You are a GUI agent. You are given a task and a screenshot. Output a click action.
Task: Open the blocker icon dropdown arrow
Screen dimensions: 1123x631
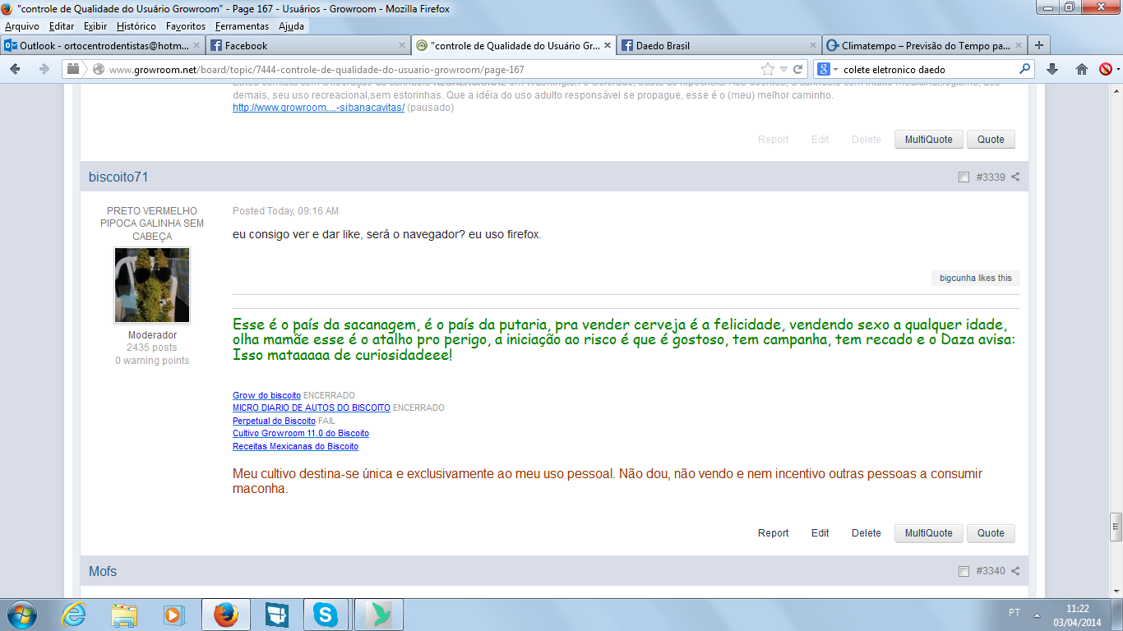tap(1118, 70)
